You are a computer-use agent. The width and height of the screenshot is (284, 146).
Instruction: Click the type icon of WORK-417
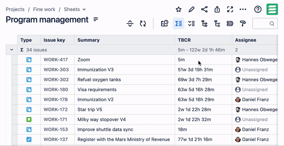click(29, 60)
